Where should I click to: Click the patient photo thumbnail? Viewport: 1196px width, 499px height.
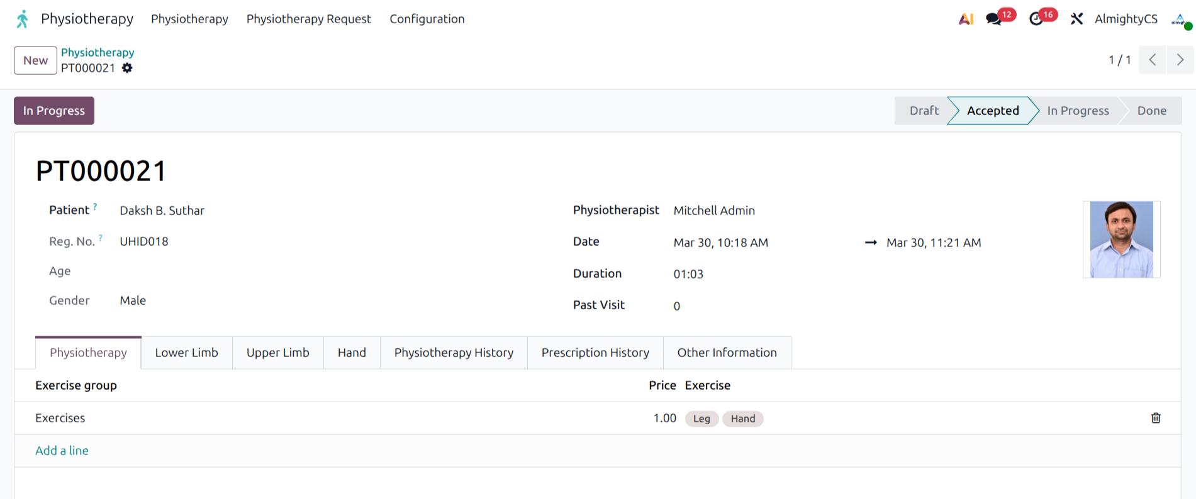click(1121, 239)
